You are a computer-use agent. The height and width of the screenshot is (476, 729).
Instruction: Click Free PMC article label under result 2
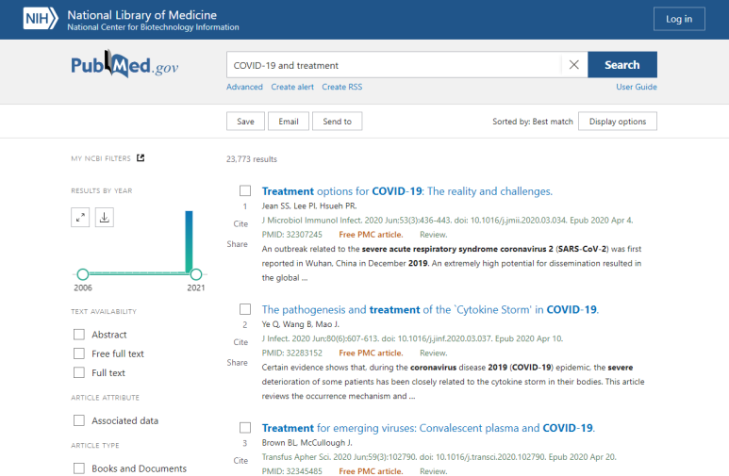pyautogui.click(x=371, y=353)
